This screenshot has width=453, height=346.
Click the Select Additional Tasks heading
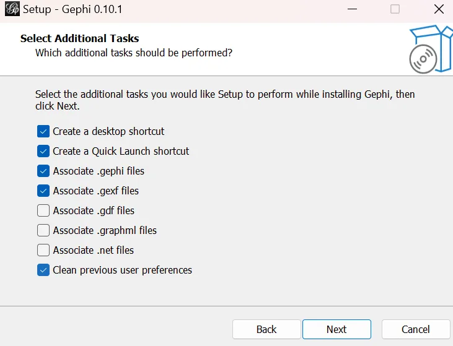(x=79, y=38)
